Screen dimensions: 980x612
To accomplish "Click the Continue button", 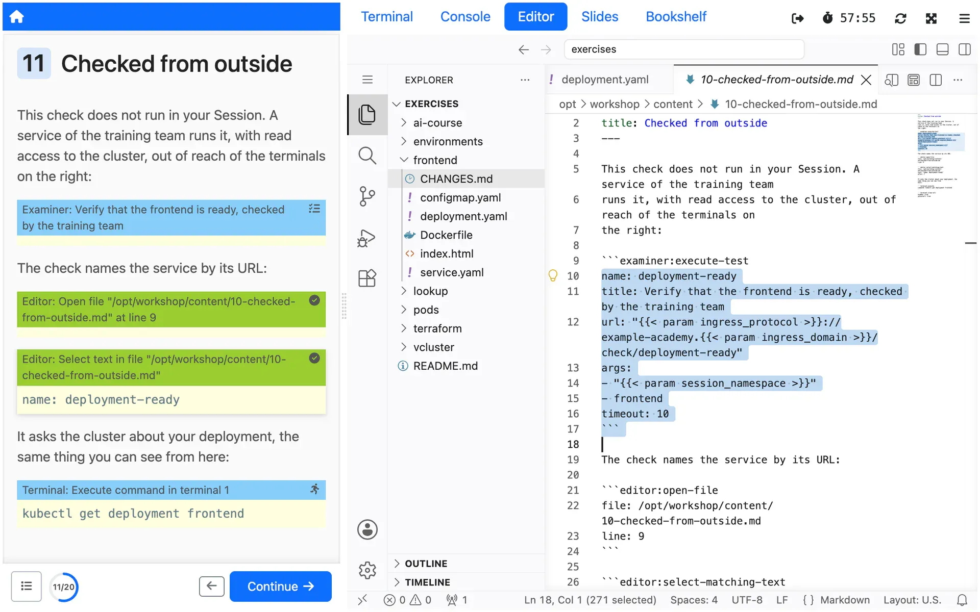I will point(280,586).
